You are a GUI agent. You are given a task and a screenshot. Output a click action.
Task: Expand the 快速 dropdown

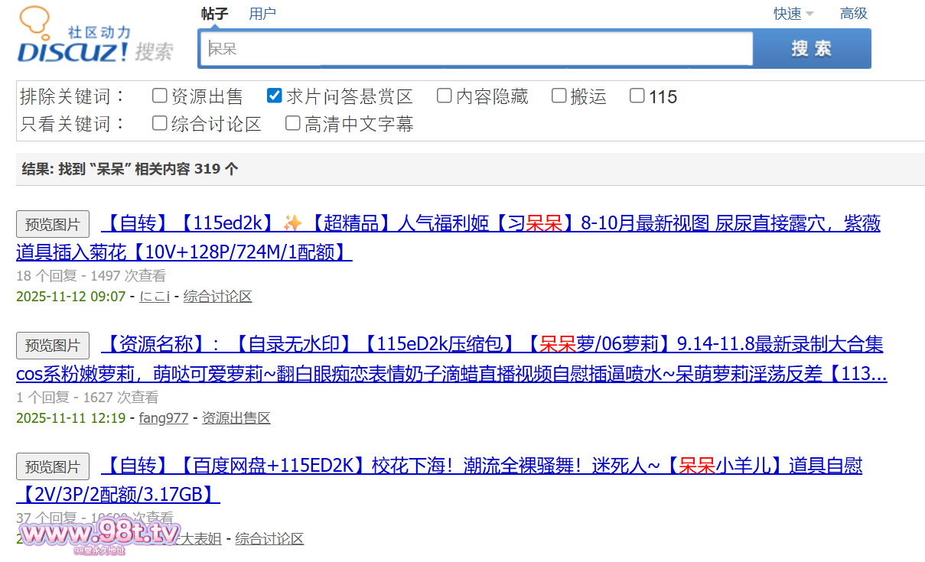point(793,14)
